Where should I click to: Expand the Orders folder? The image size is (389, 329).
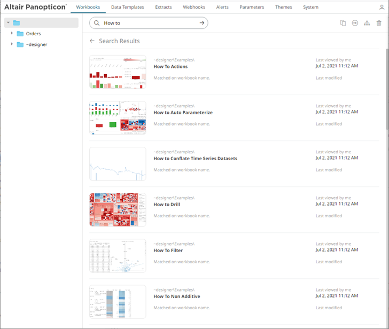point(12,34)
